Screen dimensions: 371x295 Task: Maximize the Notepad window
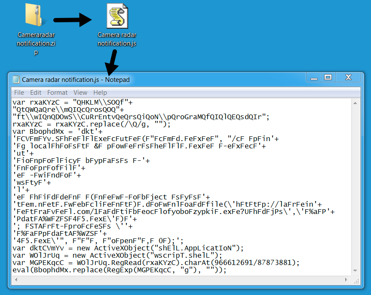[328, 78]
